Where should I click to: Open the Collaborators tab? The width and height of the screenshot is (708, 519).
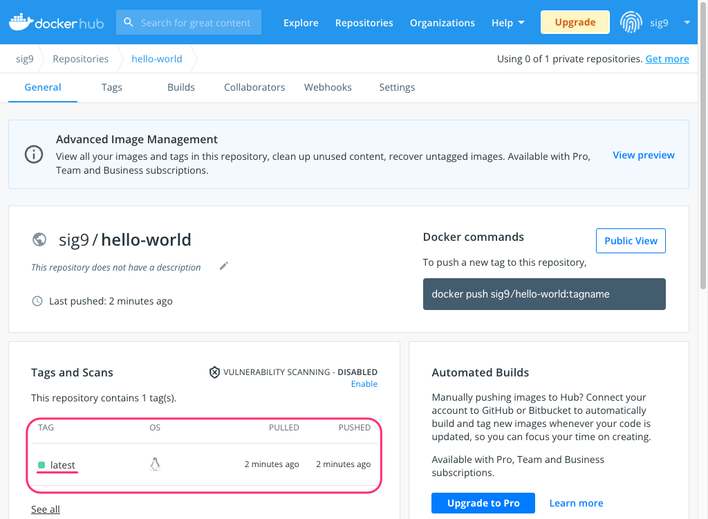(x=254, y=87)
